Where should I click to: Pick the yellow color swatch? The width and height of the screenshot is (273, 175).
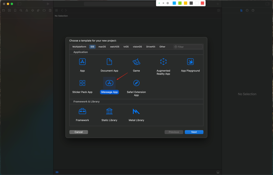tap(186, 3)
